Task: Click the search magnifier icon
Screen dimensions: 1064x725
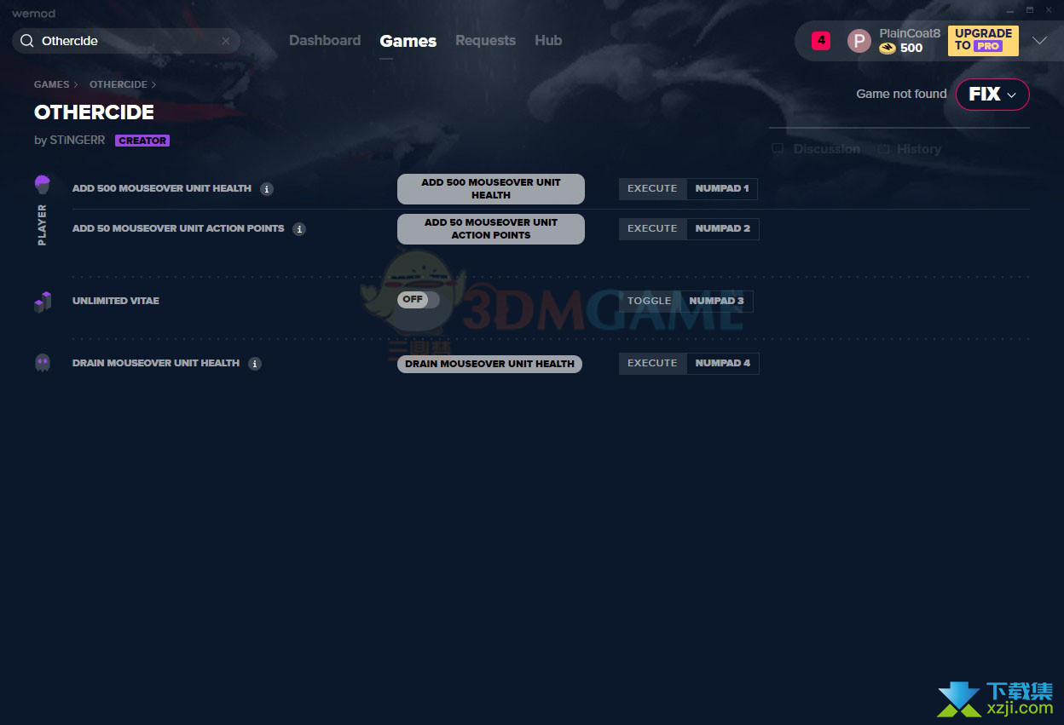Action: [27, 41]
